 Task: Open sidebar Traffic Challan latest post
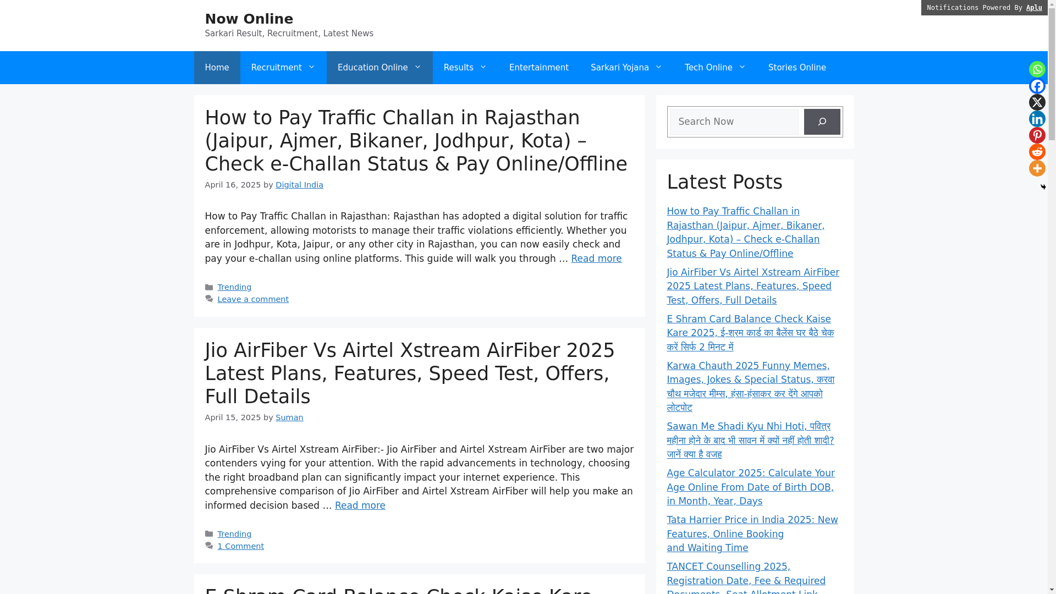click(745, 232)
